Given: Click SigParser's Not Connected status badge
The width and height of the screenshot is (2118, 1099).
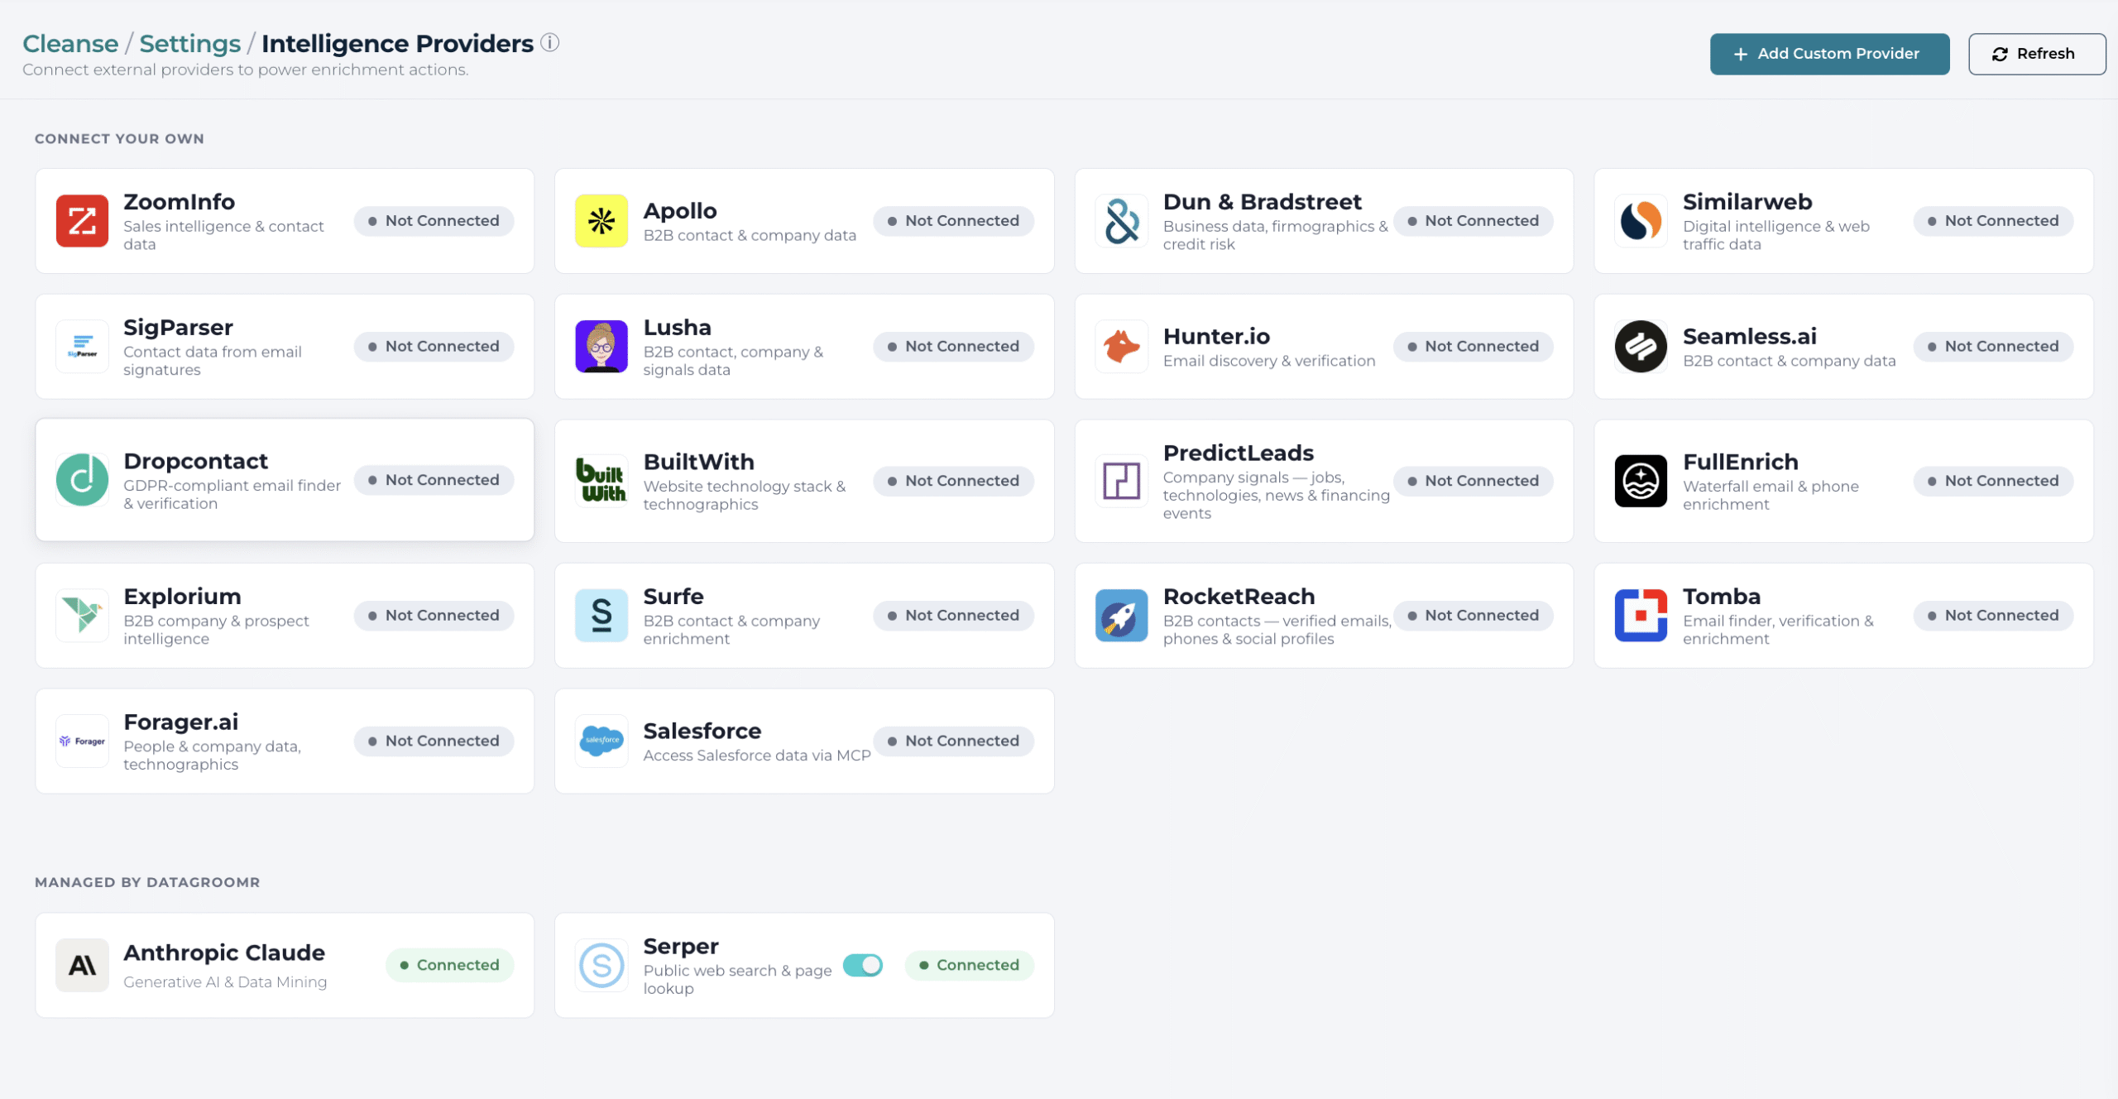Looking at the screenshot, I should 434,347.
